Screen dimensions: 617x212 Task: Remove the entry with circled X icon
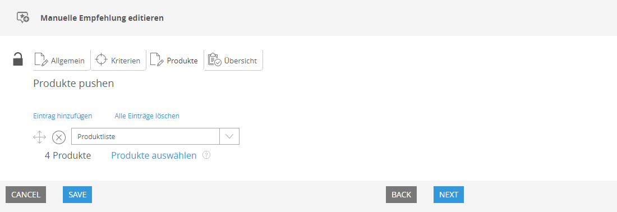[x=59, y=137]
